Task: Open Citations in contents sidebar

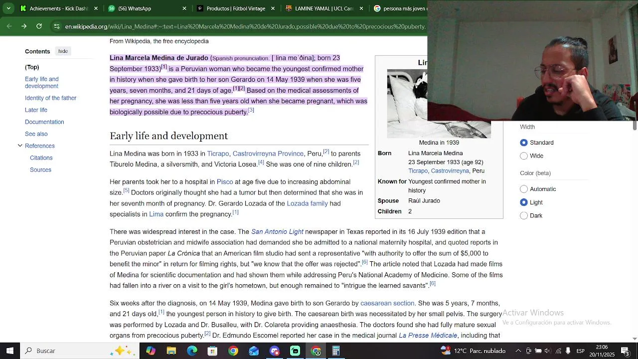Action: tap(41, 158)
